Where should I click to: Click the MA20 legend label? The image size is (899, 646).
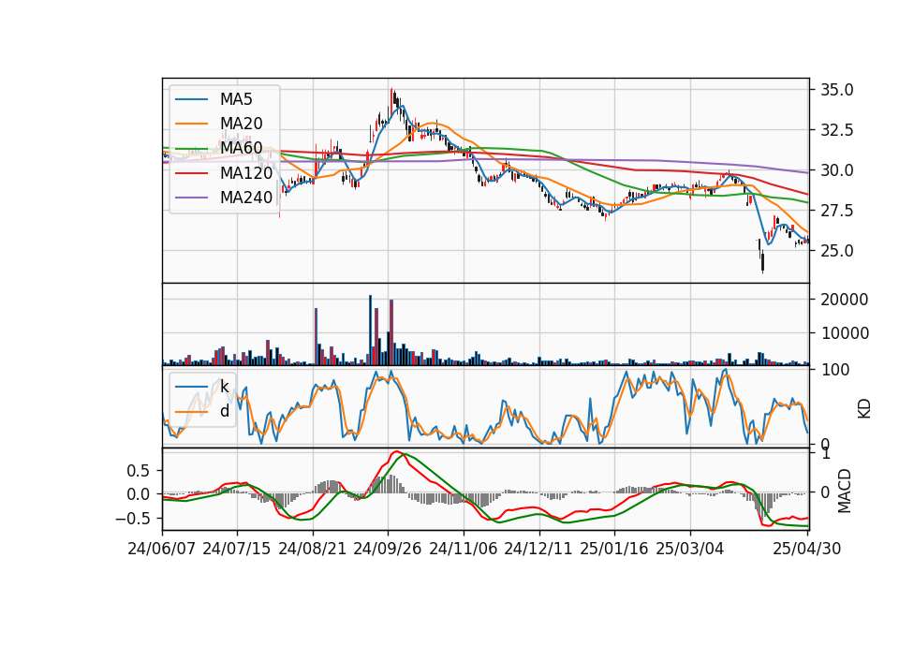tap(241, 124)
